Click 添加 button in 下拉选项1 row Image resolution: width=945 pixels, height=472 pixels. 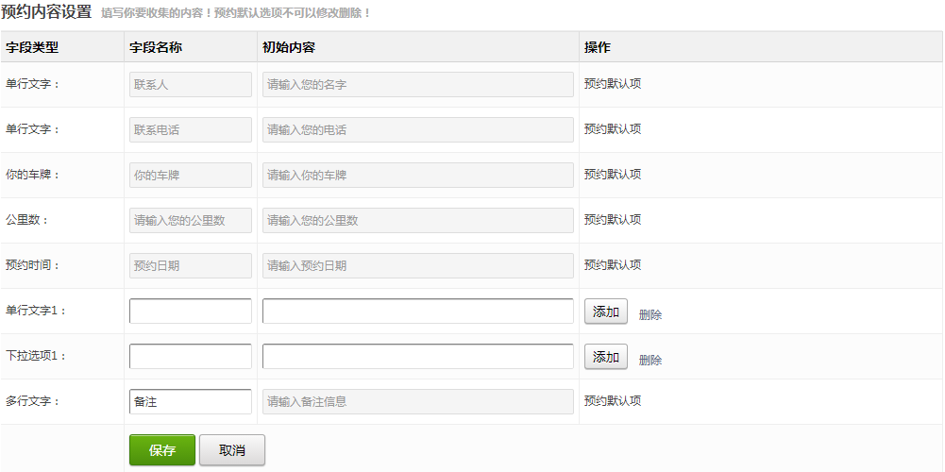(605, 357)
